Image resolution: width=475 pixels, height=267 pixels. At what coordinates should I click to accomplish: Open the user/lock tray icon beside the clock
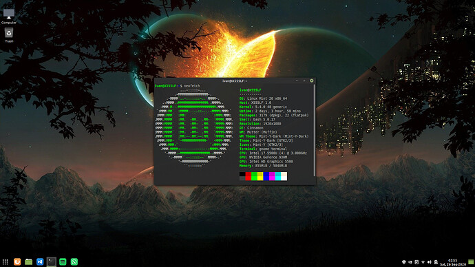pos(436,262)
